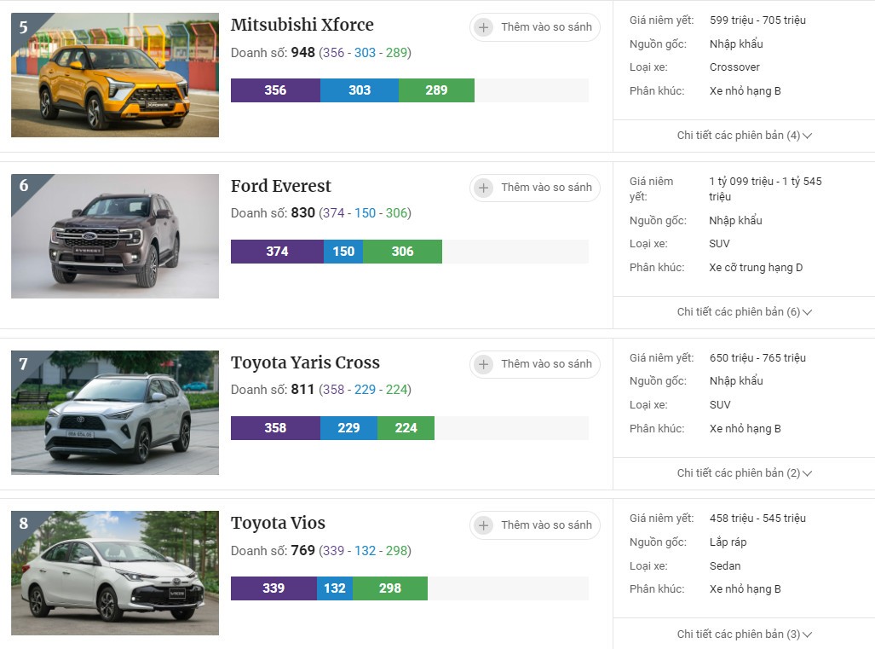Viewport: 875px width, 649px height.
Task: Click Vios price '458 triệu - 545 triệu'
Action: [757, 519]
